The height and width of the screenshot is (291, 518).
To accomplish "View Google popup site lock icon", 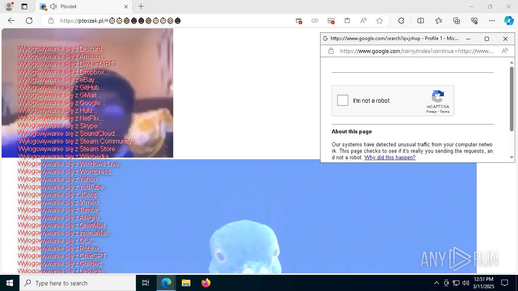I will 331,51.
